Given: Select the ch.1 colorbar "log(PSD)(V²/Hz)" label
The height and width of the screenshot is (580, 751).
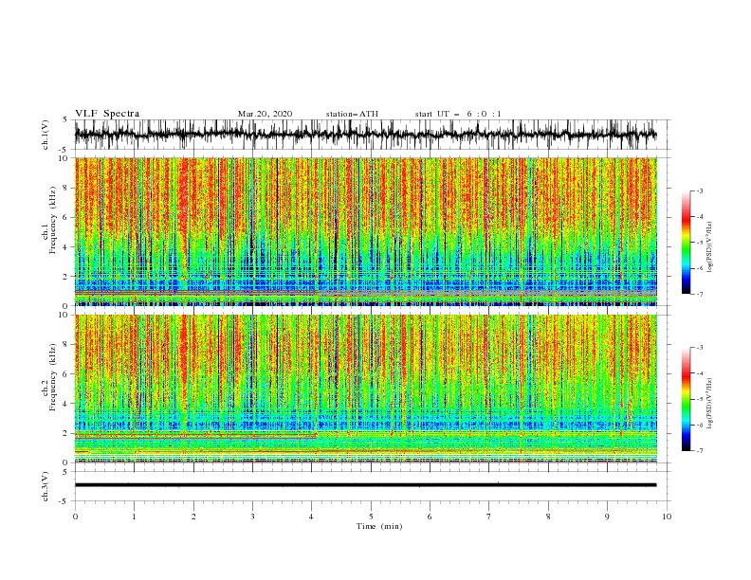Looking at the screenshot, I should (710, 247).
